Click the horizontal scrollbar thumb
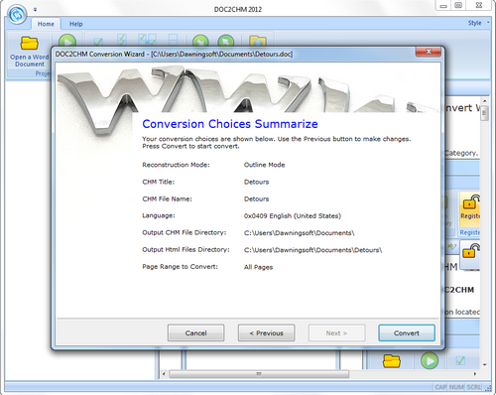The image size is (496, 395). [259, 374]
